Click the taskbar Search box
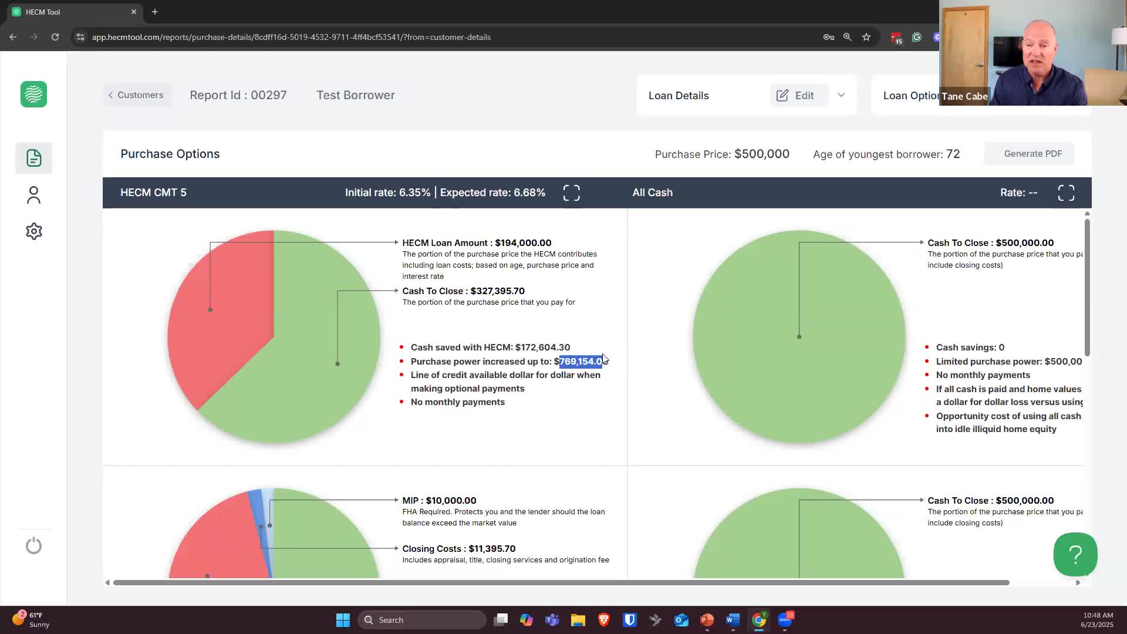The width and height of the screenshot is (1127, 634). (x=422, y=620)
